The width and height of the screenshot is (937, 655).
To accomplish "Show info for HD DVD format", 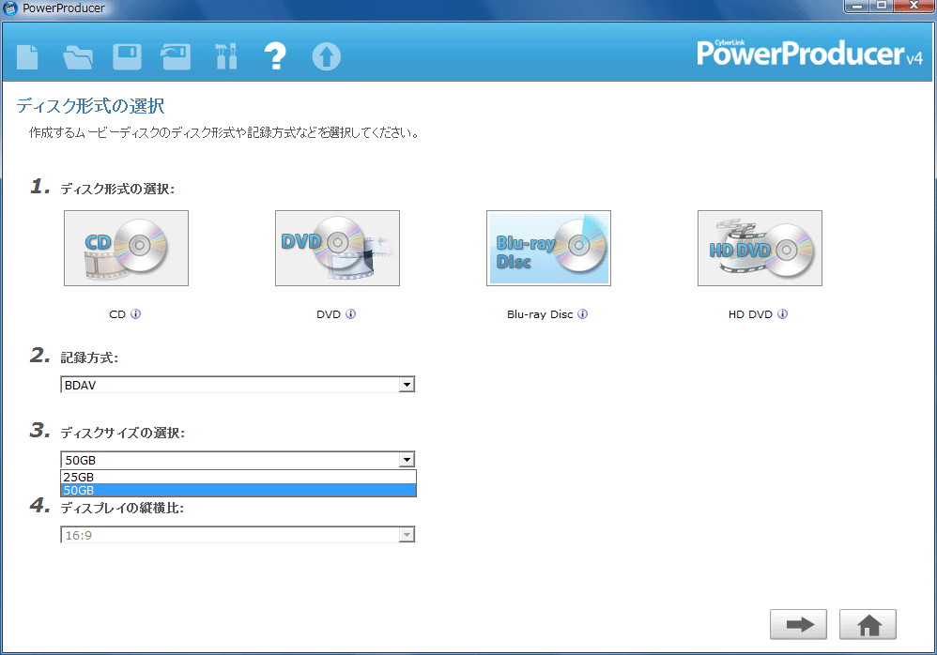I will coord(782,314).
